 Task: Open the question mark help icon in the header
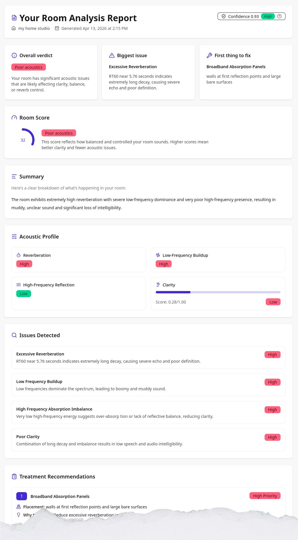click(279, 16)
